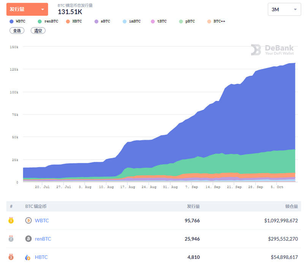Viewport: 304px width, 265px height.
Task: Open the WBTC detail link
Action: pyautogui.click(x=42, y=220)
